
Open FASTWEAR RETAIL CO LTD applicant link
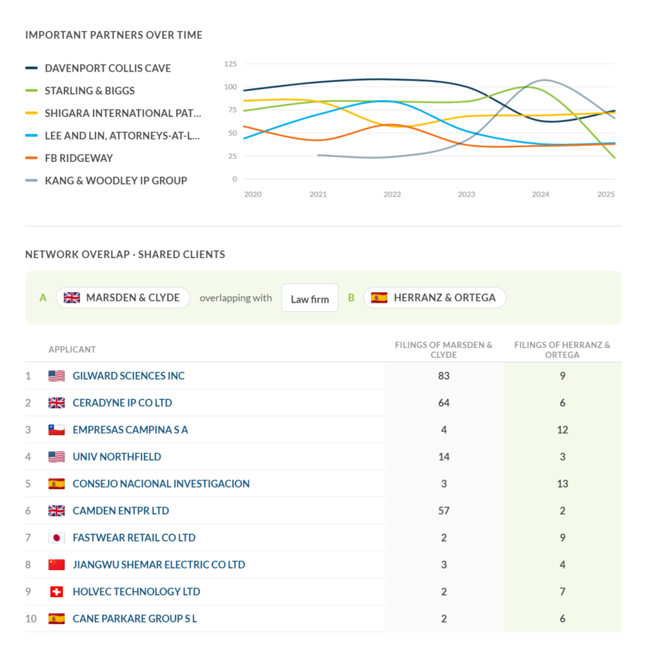pyautogui.click(x=134, y=538)
